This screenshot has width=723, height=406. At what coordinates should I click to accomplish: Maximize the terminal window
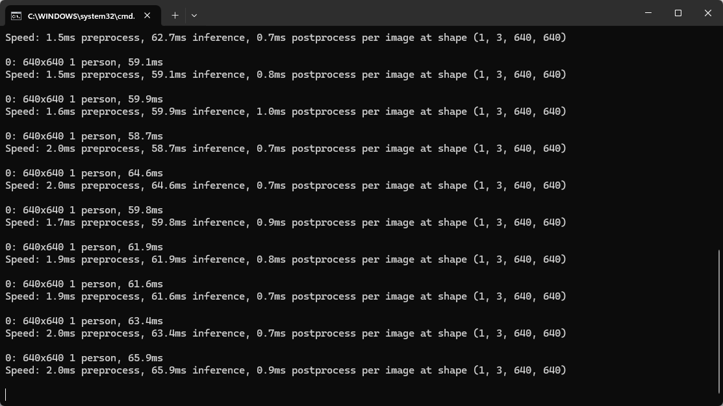[678, 13]
